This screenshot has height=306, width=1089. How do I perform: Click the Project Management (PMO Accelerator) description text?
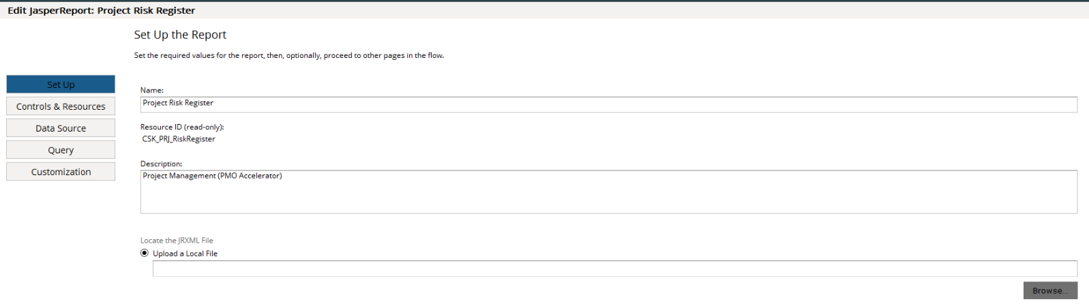tap(212, 176)
